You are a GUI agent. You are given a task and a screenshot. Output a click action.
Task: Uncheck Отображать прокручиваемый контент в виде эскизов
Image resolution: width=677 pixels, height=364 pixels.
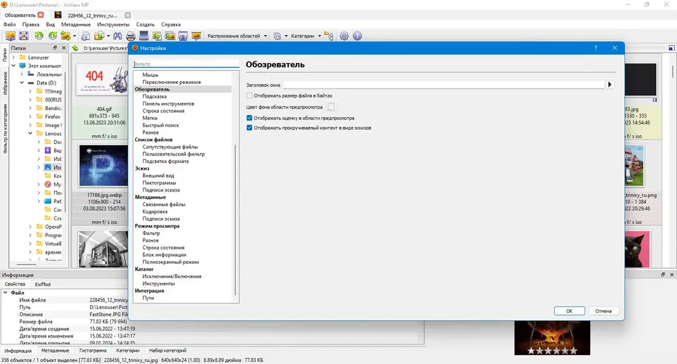click(x=249, y=128)
